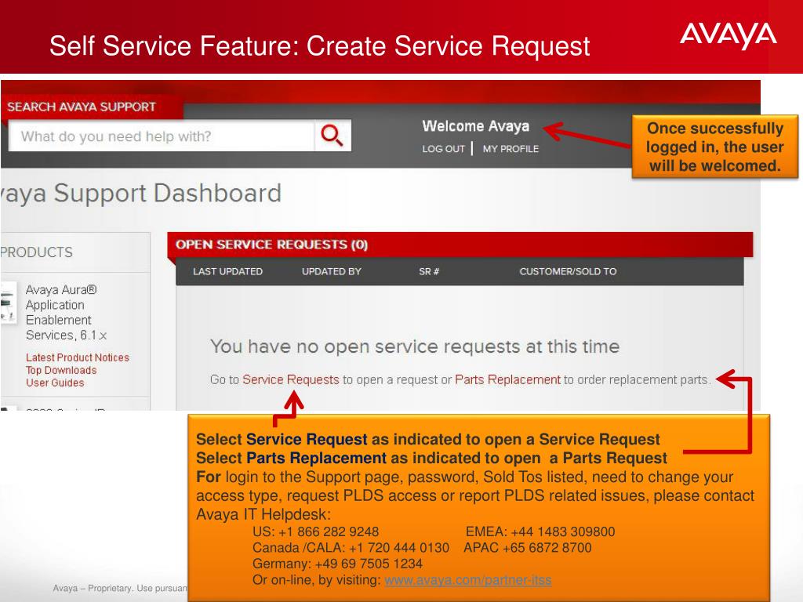The image size is (803, 602).
Task: Click the search field 'What do you need help with?'
Action: [162, 136]
